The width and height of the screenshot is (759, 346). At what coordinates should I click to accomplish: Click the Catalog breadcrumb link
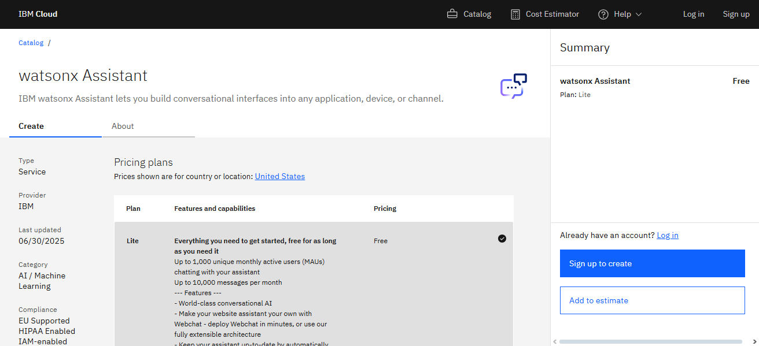31,43
